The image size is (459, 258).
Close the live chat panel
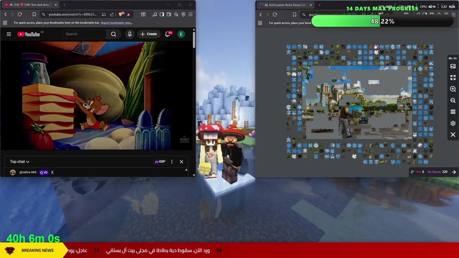click(181, 162)
